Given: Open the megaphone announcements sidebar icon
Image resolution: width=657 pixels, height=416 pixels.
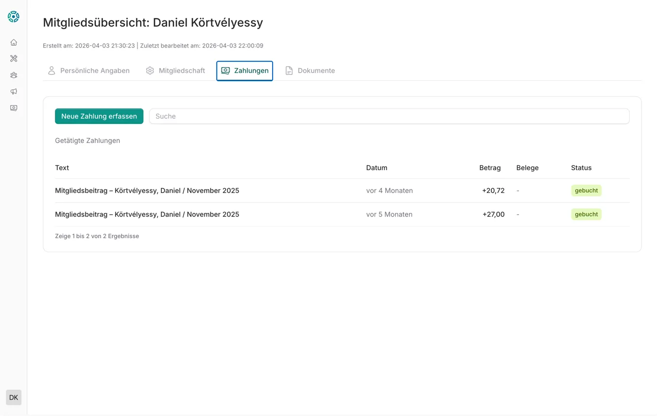Looking at the screenshot, I should tap(14, 91).
